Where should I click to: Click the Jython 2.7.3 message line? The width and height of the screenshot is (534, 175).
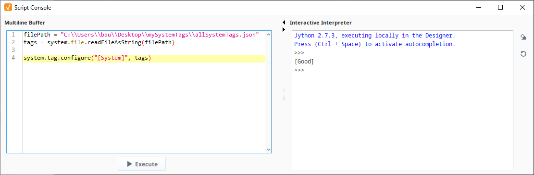(374, 36)
